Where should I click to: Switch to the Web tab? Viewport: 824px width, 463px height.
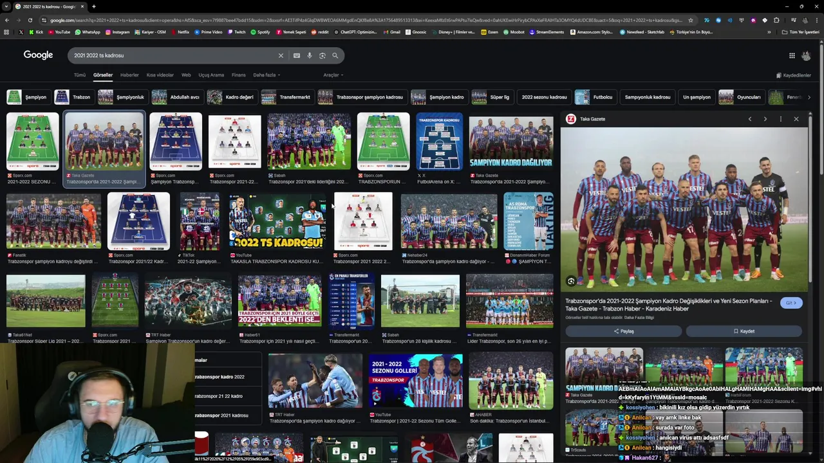[x=186, y=75]
